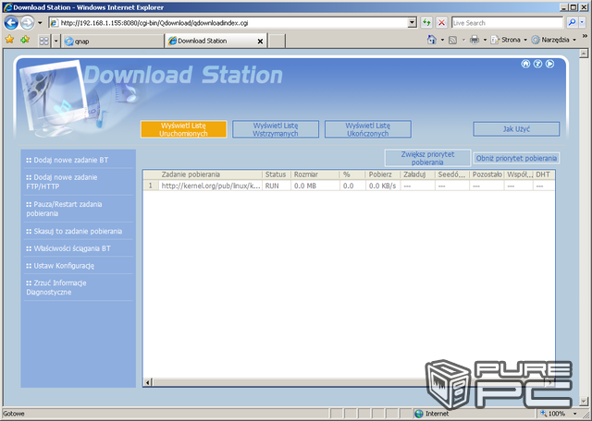The height and width of the screenshot is (421, 592).
Task: Click the magnifier Search button
Action: point(572,22)
